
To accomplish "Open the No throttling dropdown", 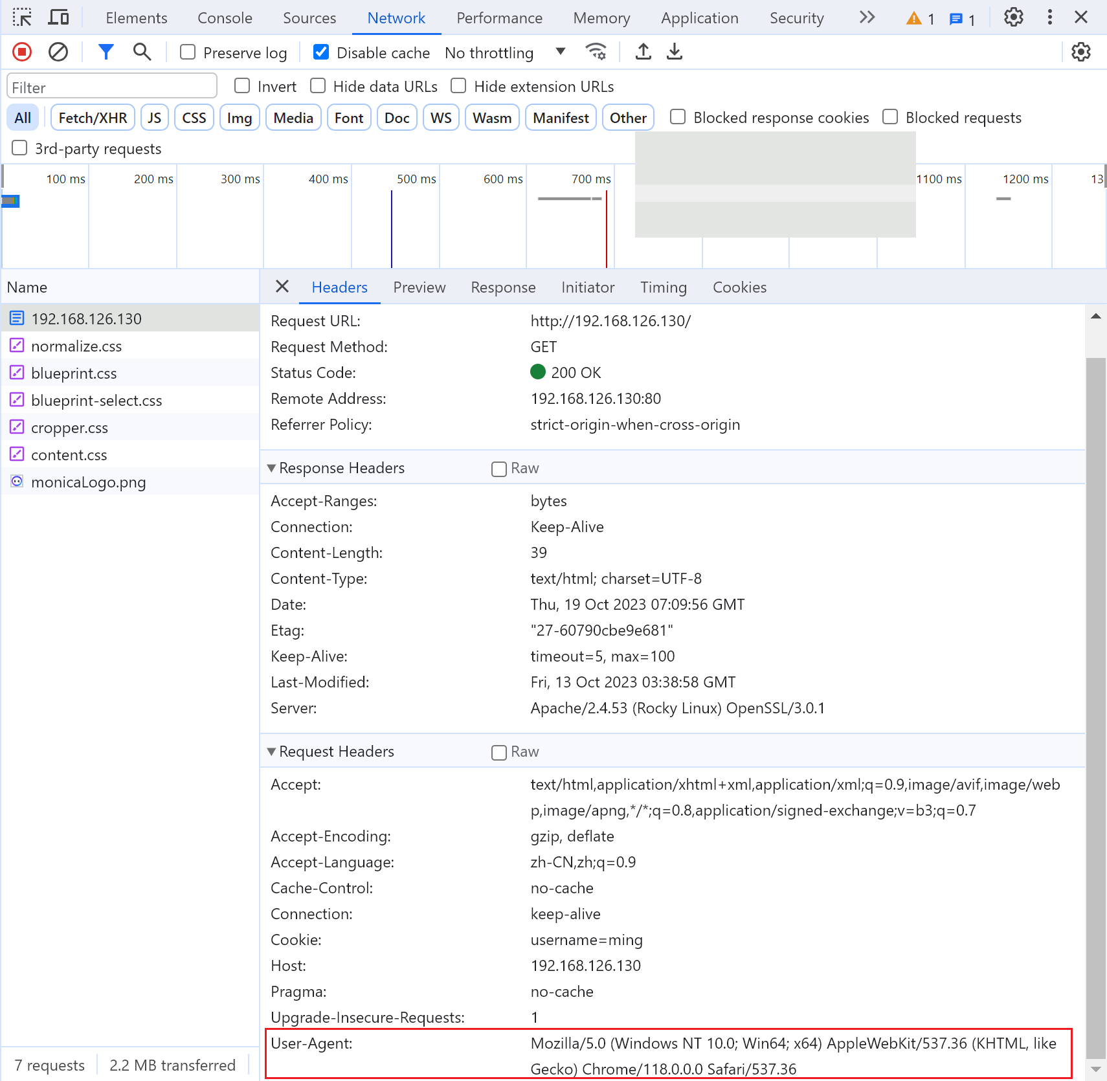I will tap(505, 52).
